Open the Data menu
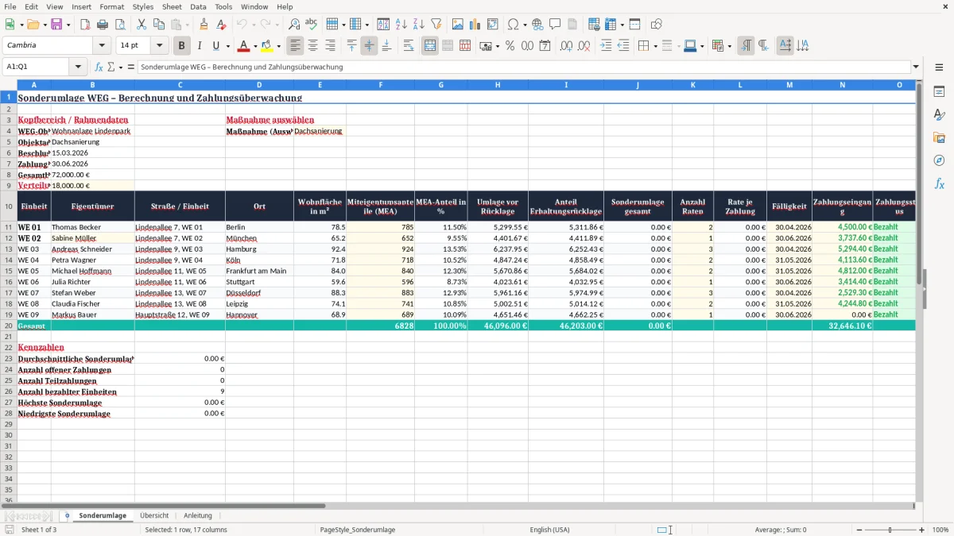This screenshot has height=536, width=954. [x=198, y=6]
